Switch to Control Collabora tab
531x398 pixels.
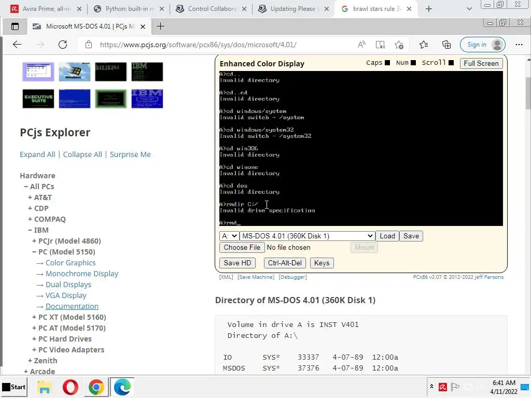(x=212, y=9)
